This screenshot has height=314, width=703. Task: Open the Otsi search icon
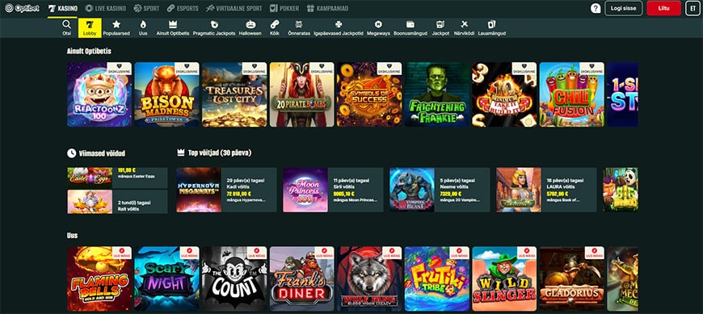point(66,27)
